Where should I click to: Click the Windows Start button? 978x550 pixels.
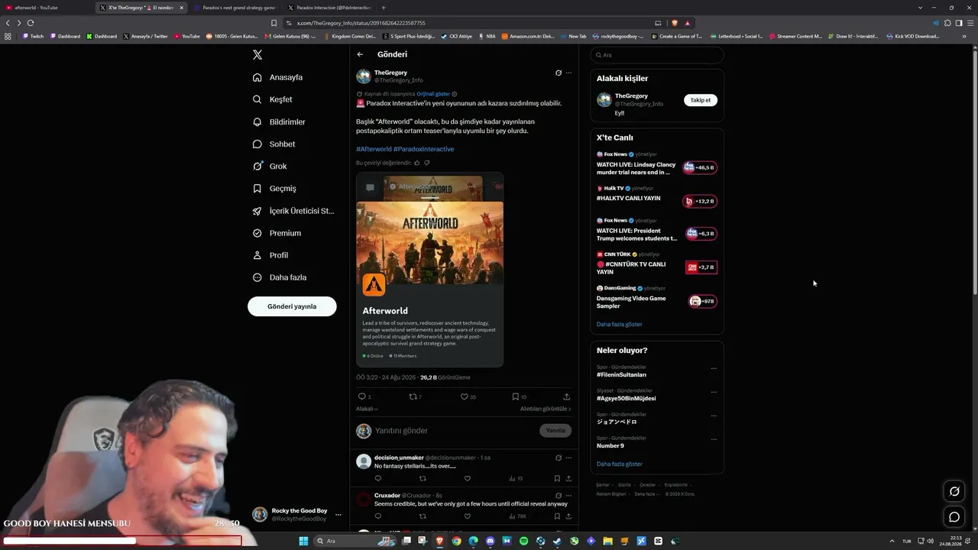click(x=303, y=541)
